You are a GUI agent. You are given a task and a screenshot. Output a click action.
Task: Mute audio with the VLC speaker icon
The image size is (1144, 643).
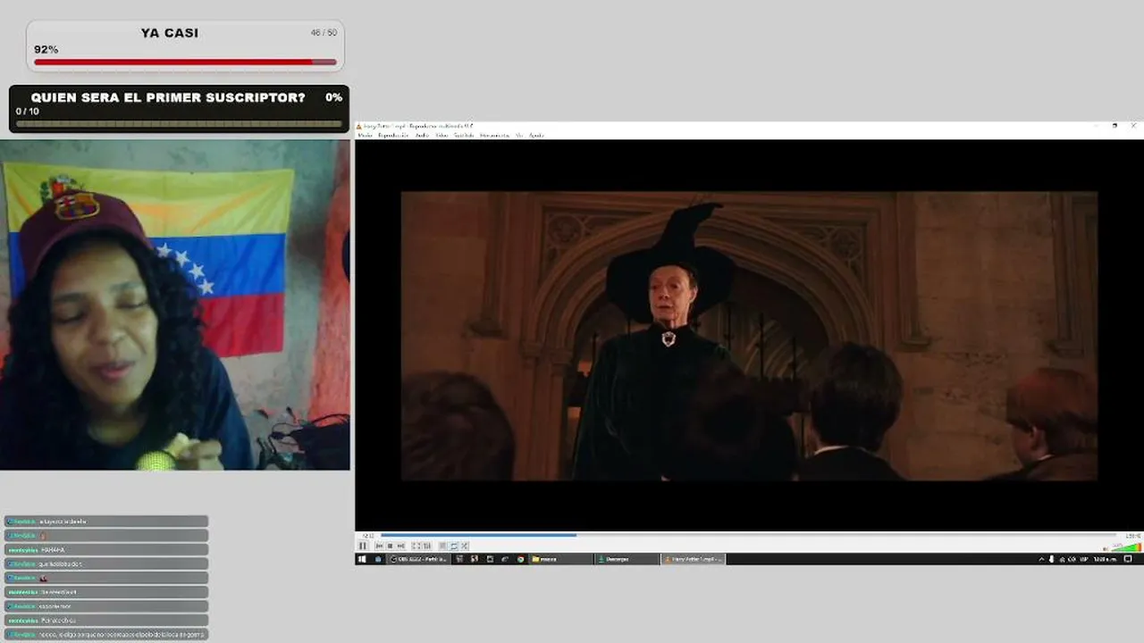point(1106,547)
